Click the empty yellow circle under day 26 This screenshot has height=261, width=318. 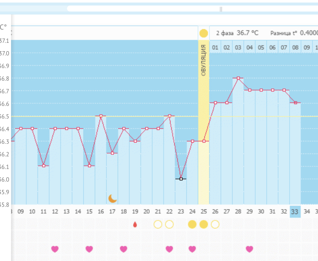[x=215, y=224]
